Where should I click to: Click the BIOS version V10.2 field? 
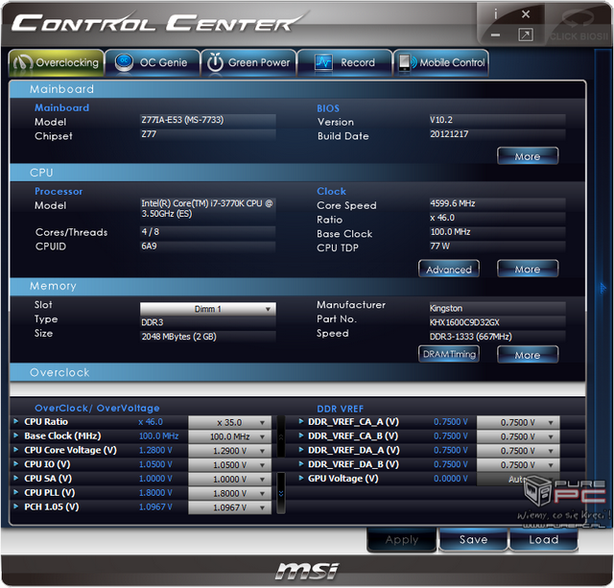[x=497, y=120]
